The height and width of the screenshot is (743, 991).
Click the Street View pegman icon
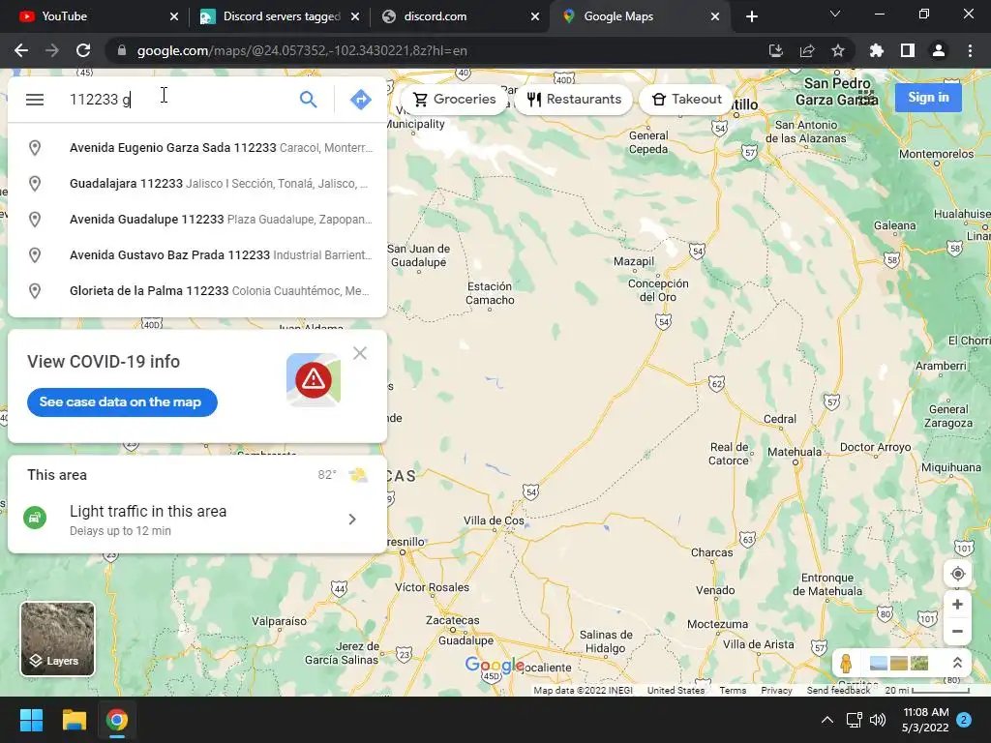tap(846, 663)
